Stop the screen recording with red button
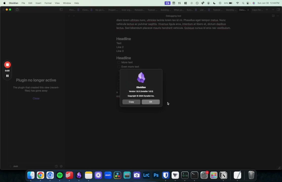Image resolution: width=282 pixels, height=182 pixels. tap(7, 65)
